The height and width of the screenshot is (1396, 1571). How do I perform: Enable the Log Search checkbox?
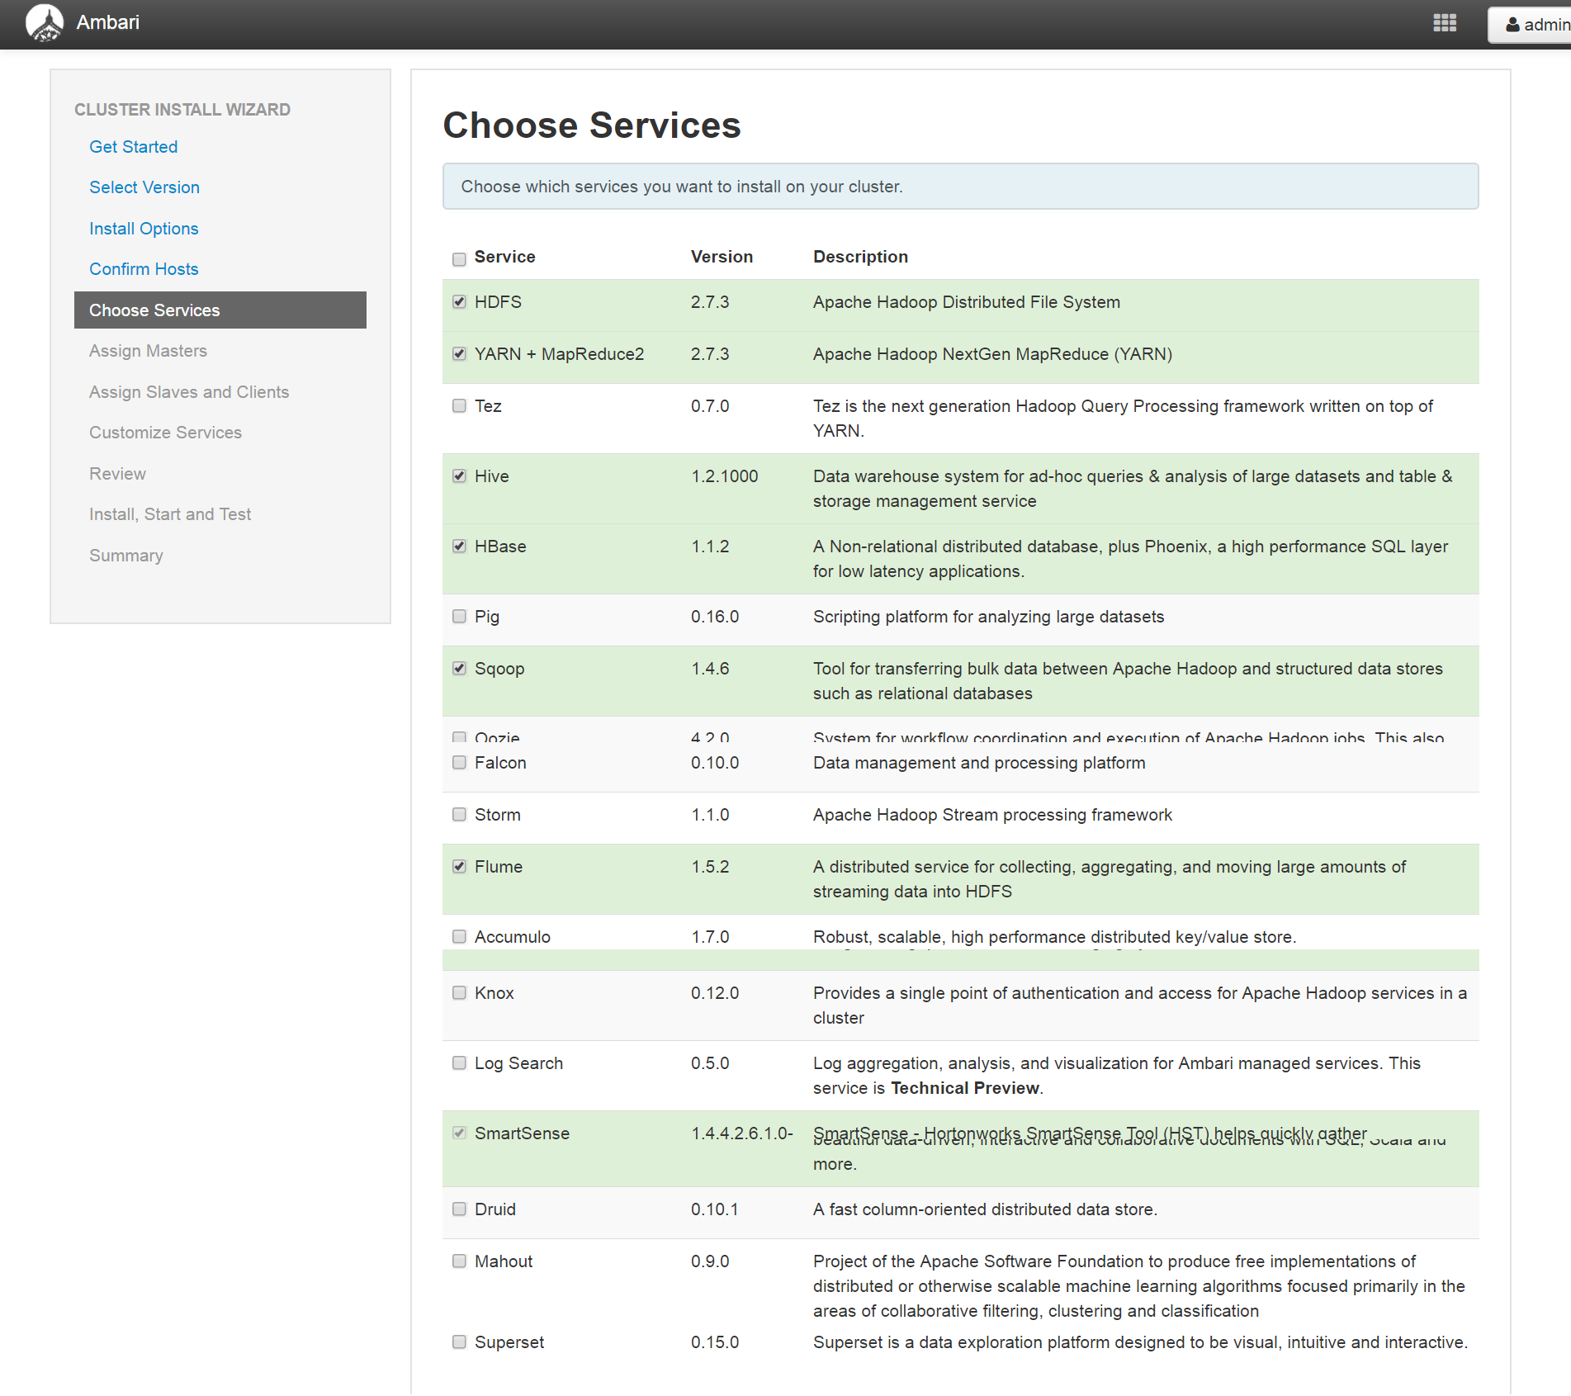[x=459, y=1063]
